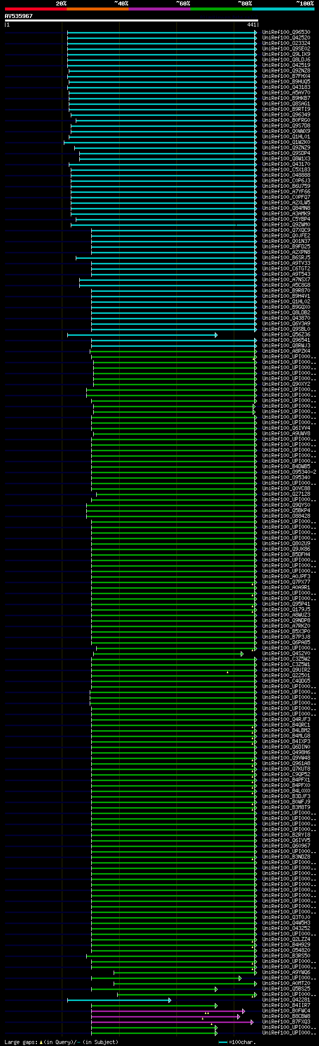Select hit label UniRef100_B6U759
The height and width of the screenshot is (1046, 319).
286,186
